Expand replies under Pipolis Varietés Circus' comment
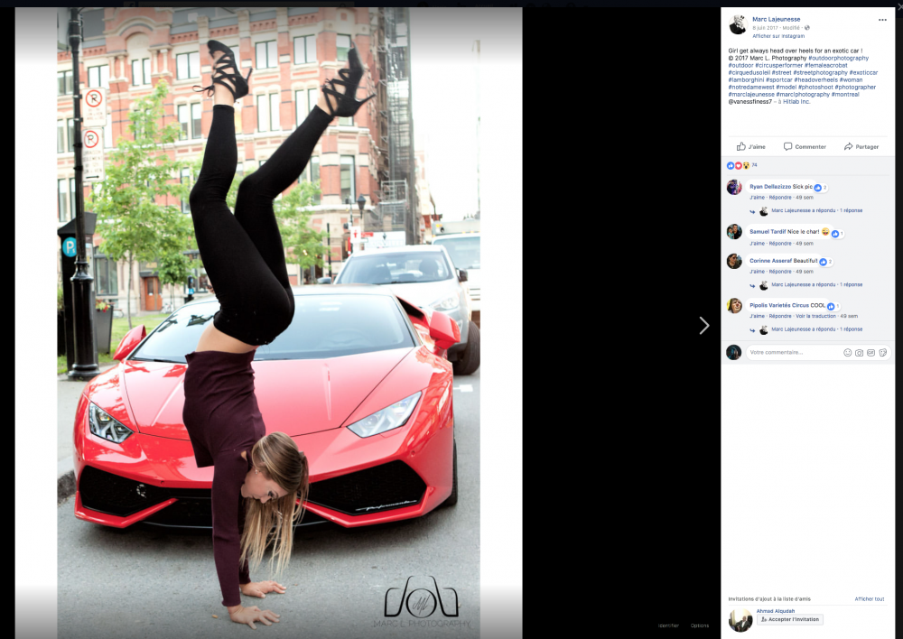The image size is (903, 639). coord(851,329)
